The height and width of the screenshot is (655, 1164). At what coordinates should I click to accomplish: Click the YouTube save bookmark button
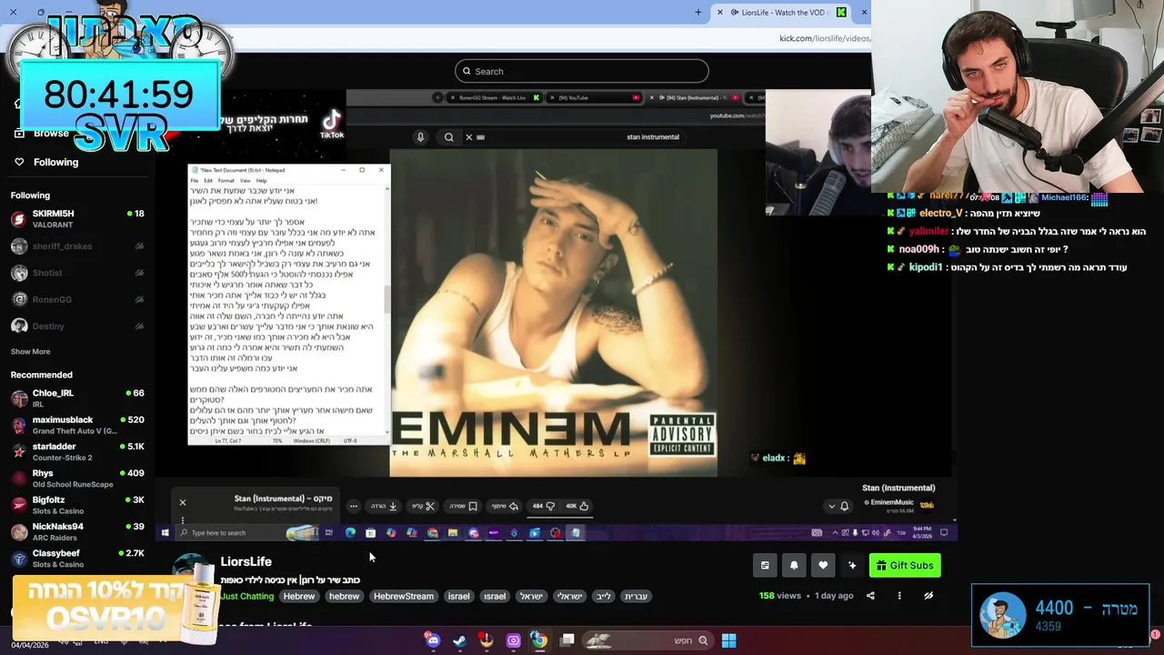click(463, 506)
